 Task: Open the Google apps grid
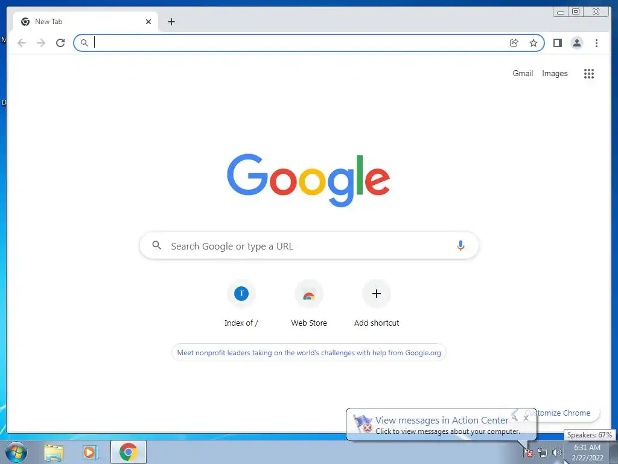click(589, 73)
